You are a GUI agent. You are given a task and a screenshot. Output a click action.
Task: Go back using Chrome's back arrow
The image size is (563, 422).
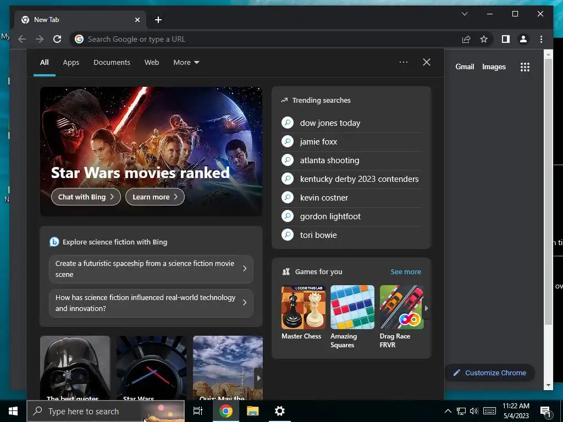pyautogui.click(x=22, y=39)
